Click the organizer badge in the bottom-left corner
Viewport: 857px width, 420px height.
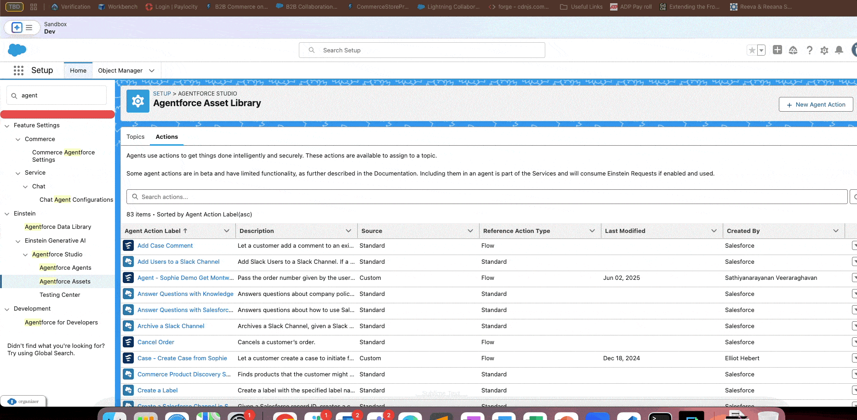pos(23,401)
